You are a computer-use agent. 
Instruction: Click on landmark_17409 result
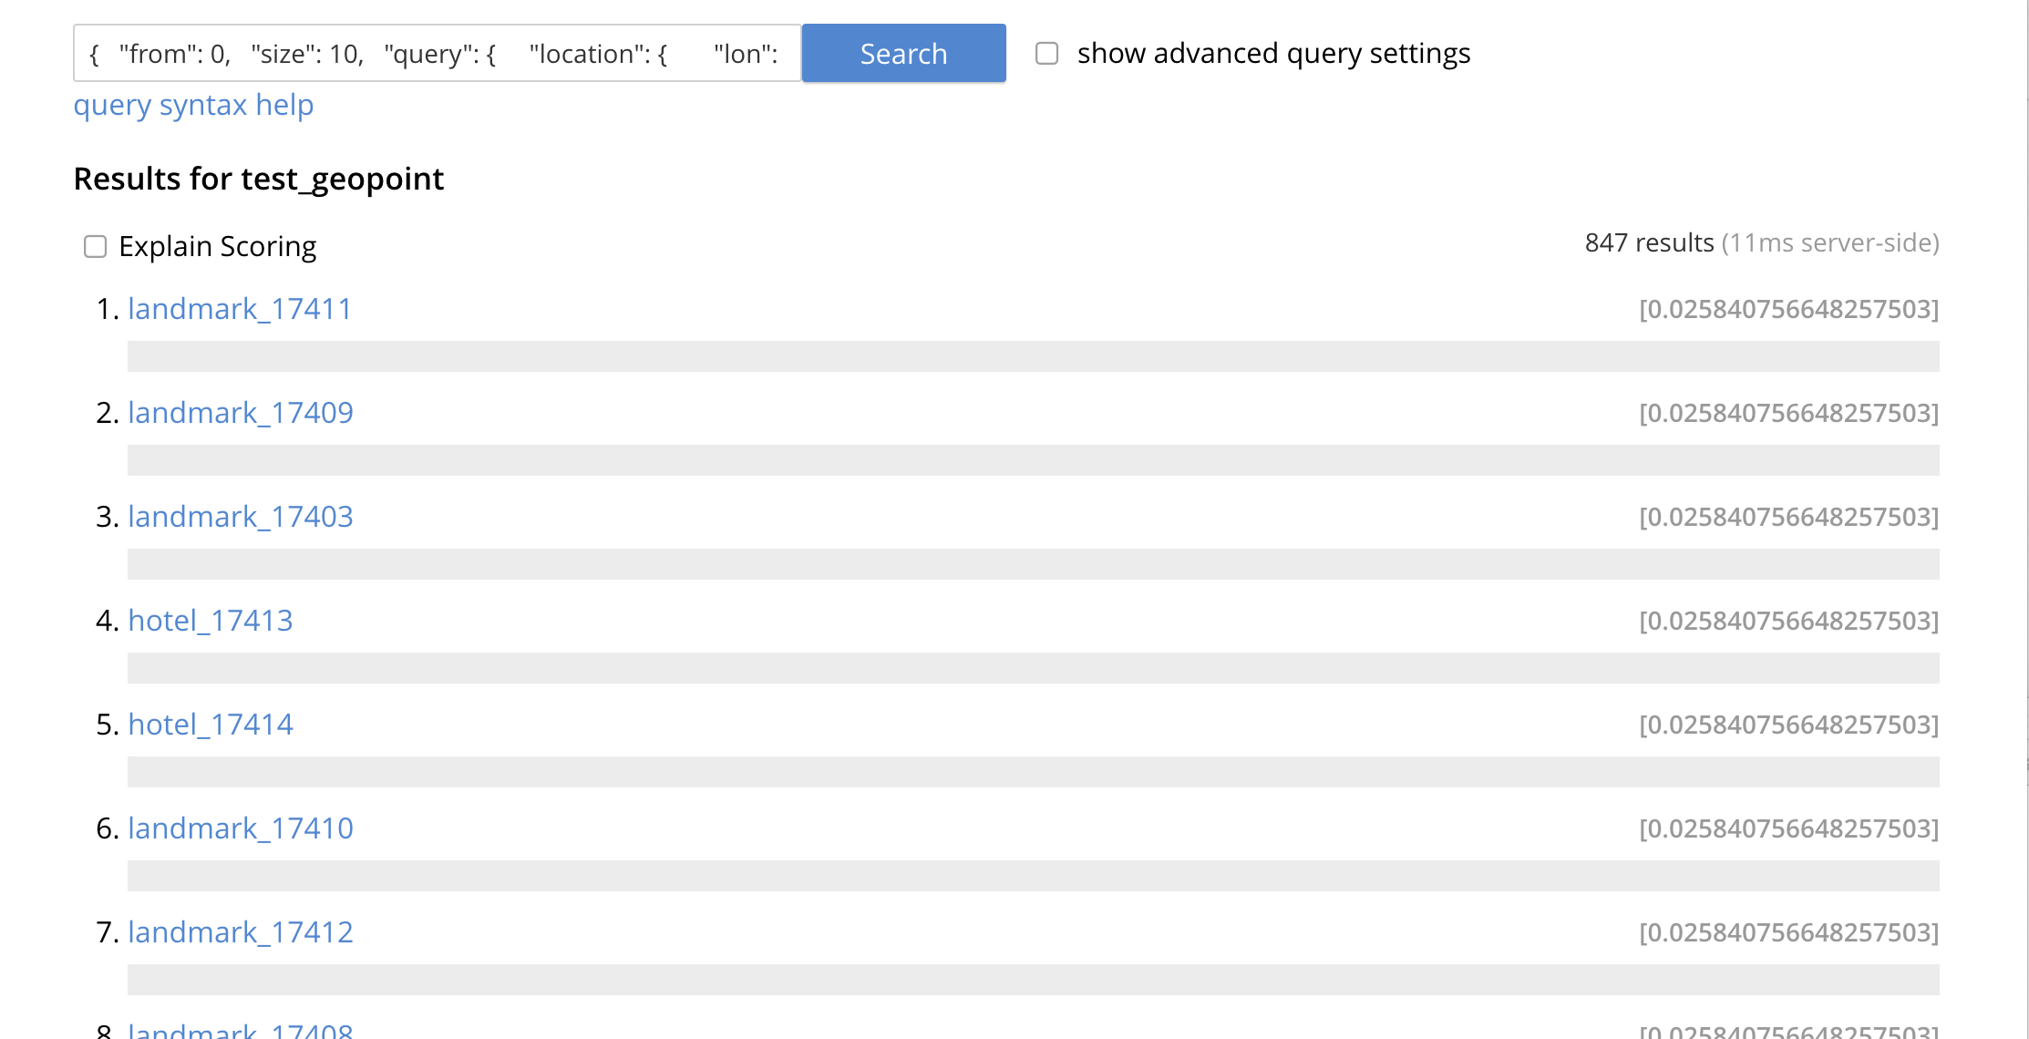(x=242, y=412)
